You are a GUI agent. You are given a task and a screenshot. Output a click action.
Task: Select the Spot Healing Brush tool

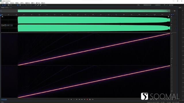(41, 5)
